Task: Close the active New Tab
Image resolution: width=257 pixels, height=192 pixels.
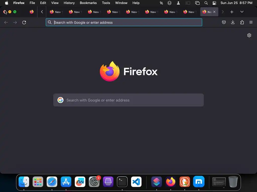Action: [x=214, y=12]
